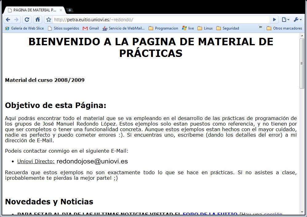Click the BIENVENIDO A LA PAGINA title

(151, 47)
